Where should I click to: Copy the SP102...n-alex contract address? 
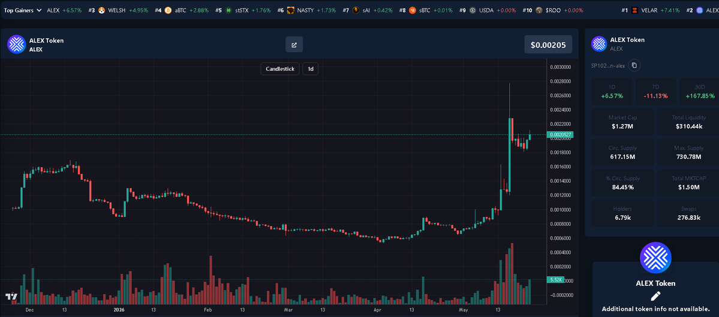(x=634, y=65)
